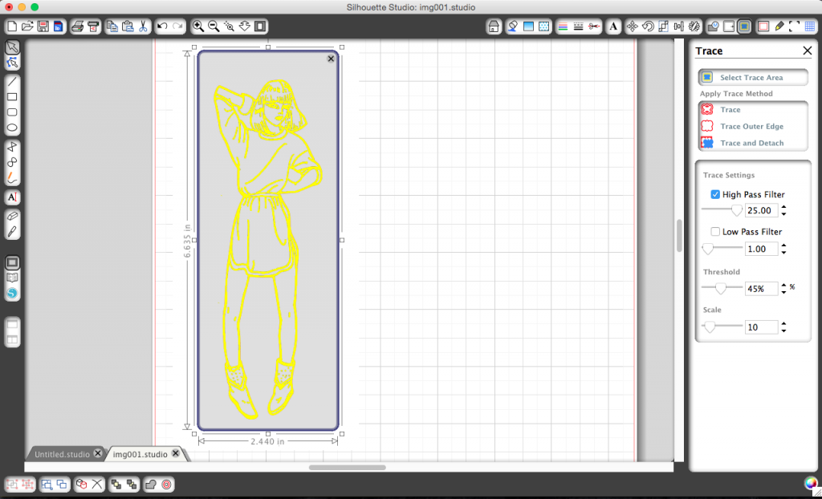Copy selection with toolbar copy icon

pyautogui.click(x=112, y=26)
